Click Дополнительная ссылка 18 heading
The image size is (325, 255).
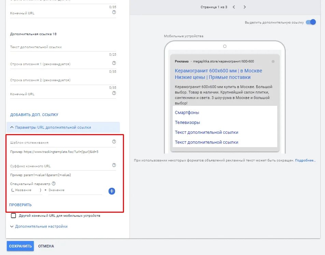(33, 34)
